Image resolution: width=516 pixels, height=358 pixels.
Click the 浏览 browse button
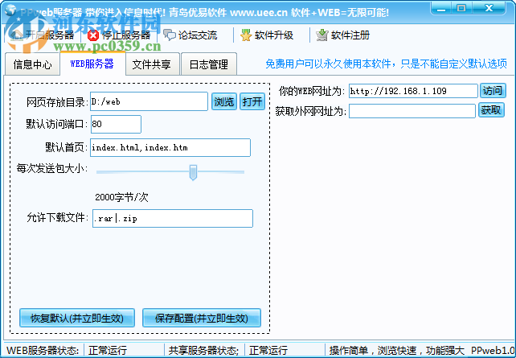point(224,101)
